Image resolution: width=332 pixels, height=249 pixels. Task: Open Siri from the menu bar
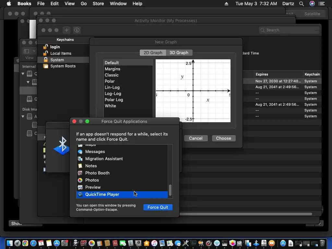pyautogui.click(x=312, y=4)
